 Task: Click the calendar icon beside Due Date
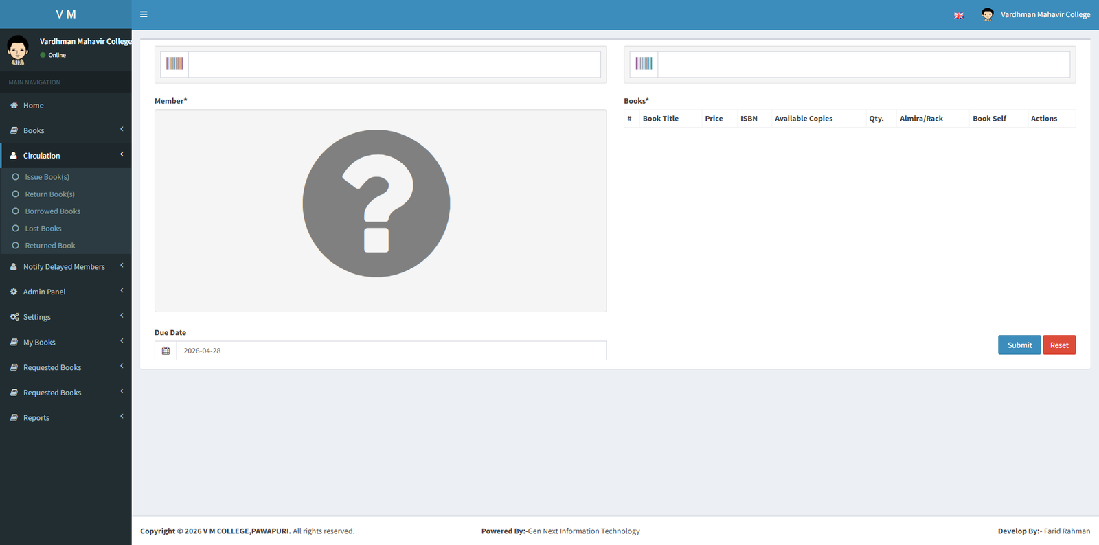point(166,351)
